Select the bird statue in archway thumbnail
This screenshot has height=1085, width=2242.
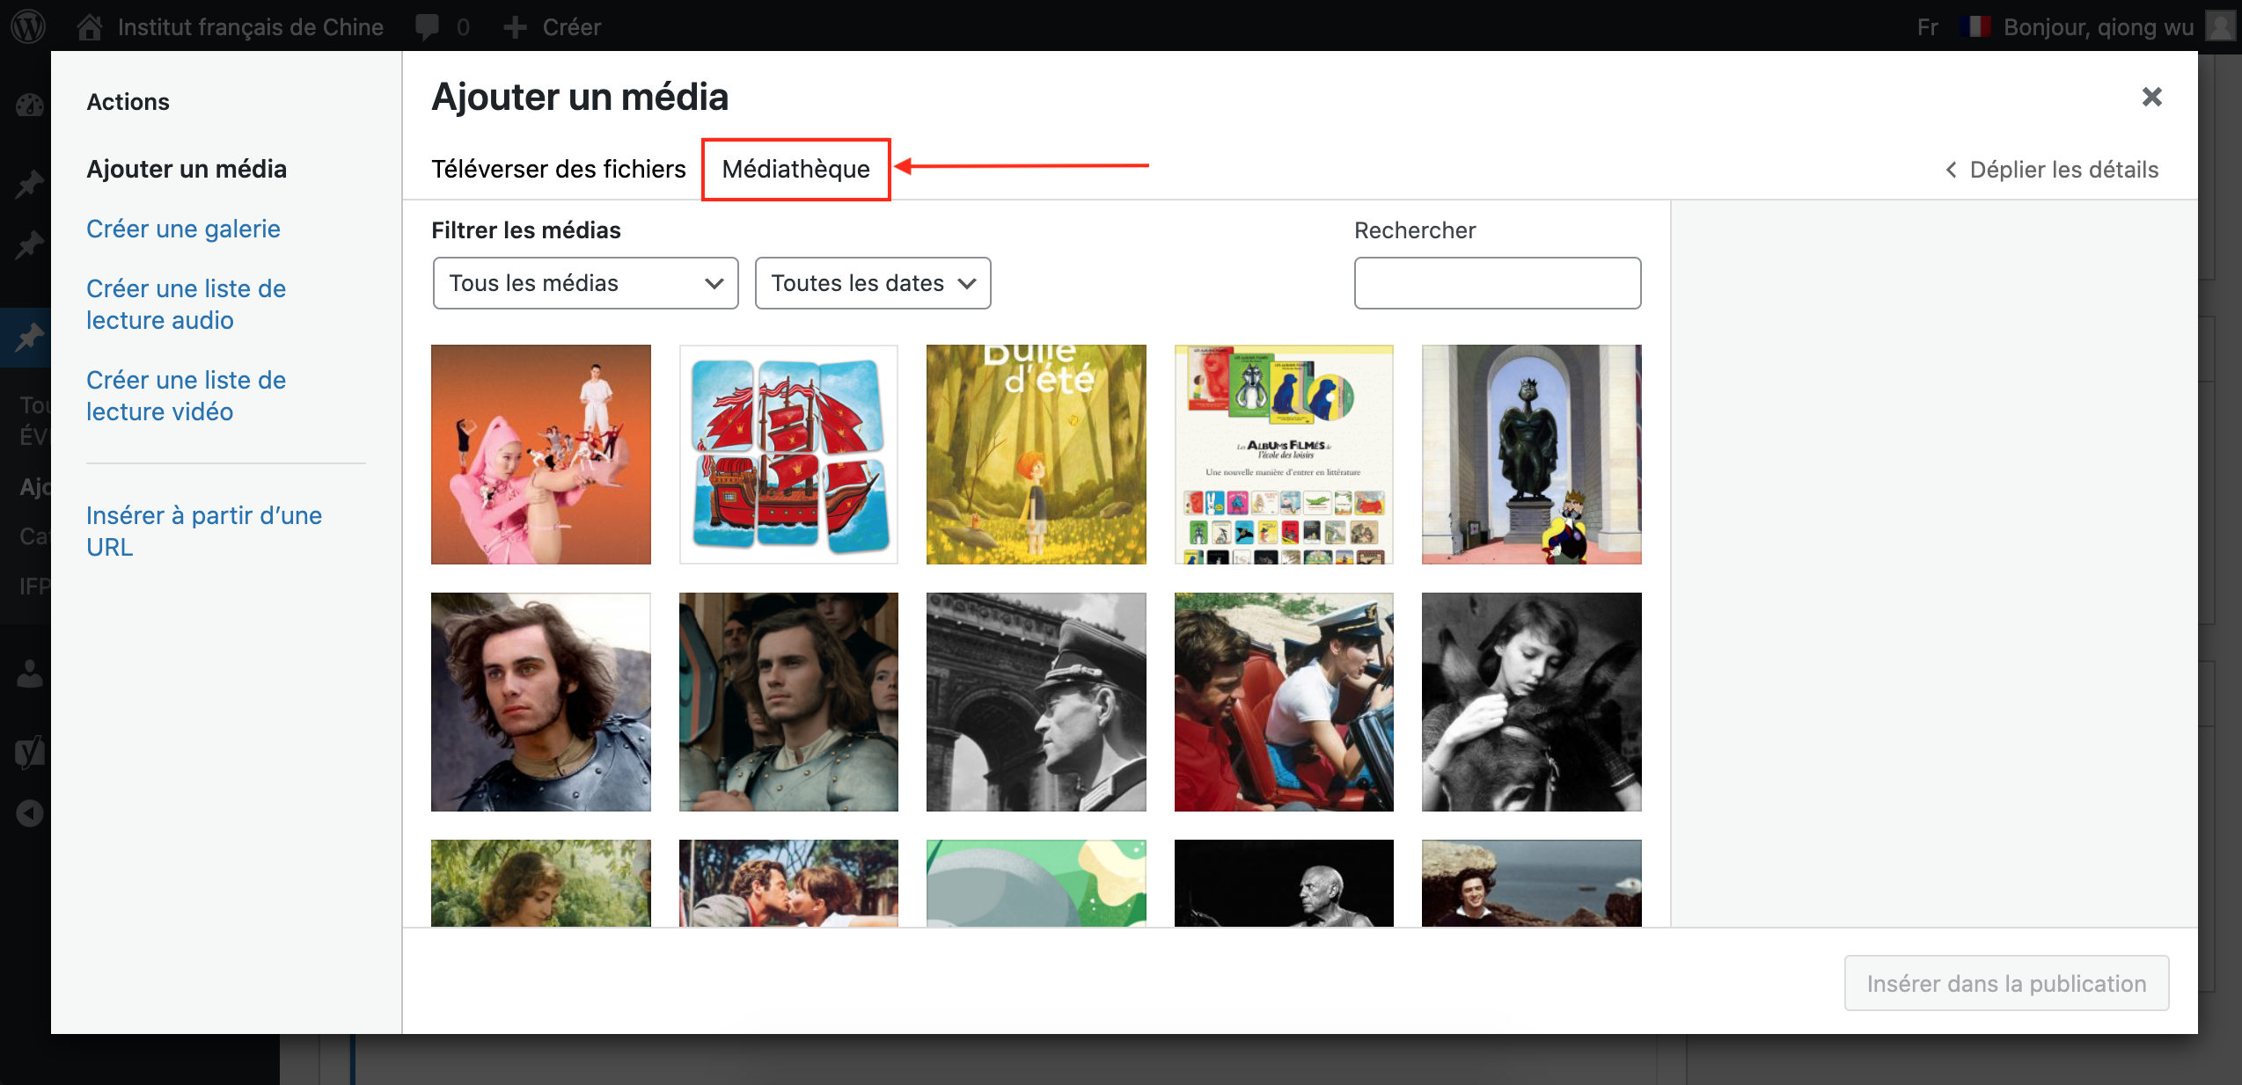point(1532,455)
